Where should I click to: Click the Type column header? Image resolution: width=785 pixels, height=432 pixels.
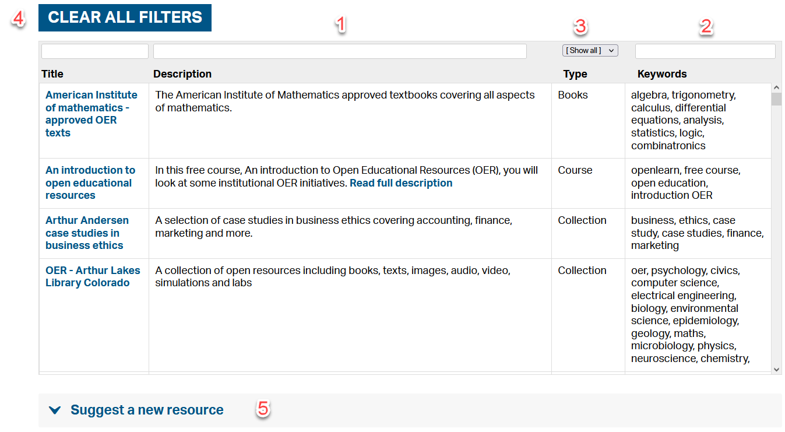(574, 74)
